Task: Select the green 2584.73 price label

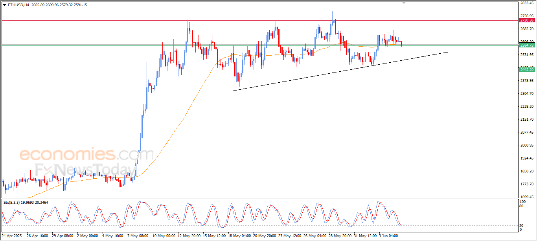Action: coord(527,45)
